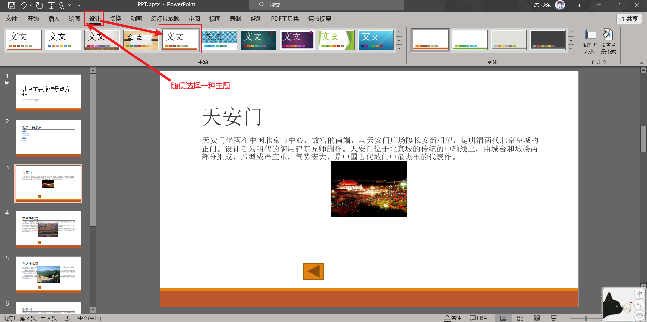
Task: Click the 天安门 slide title
Action: (232, 117)
